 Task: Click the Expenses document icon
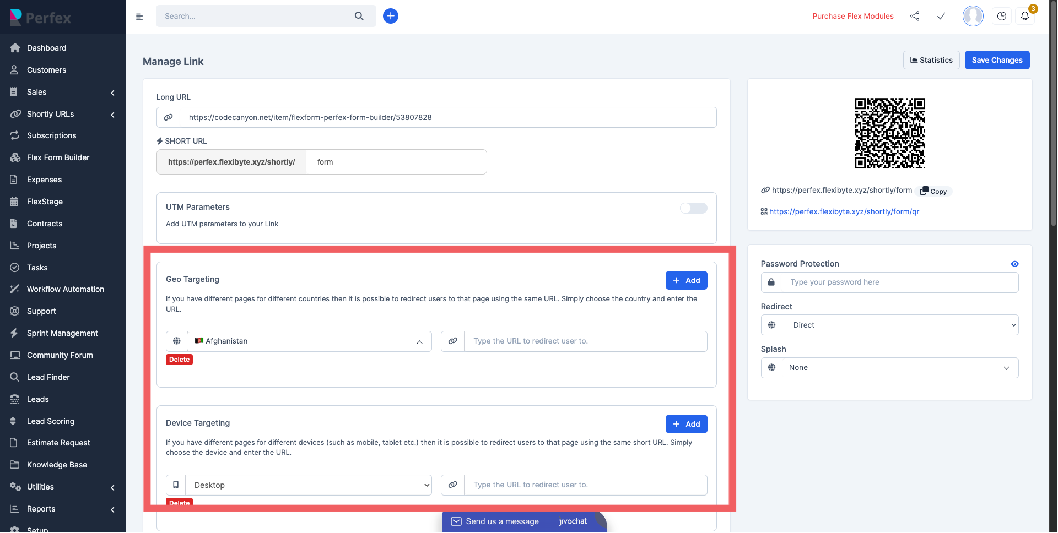click(x=14, y=180)
